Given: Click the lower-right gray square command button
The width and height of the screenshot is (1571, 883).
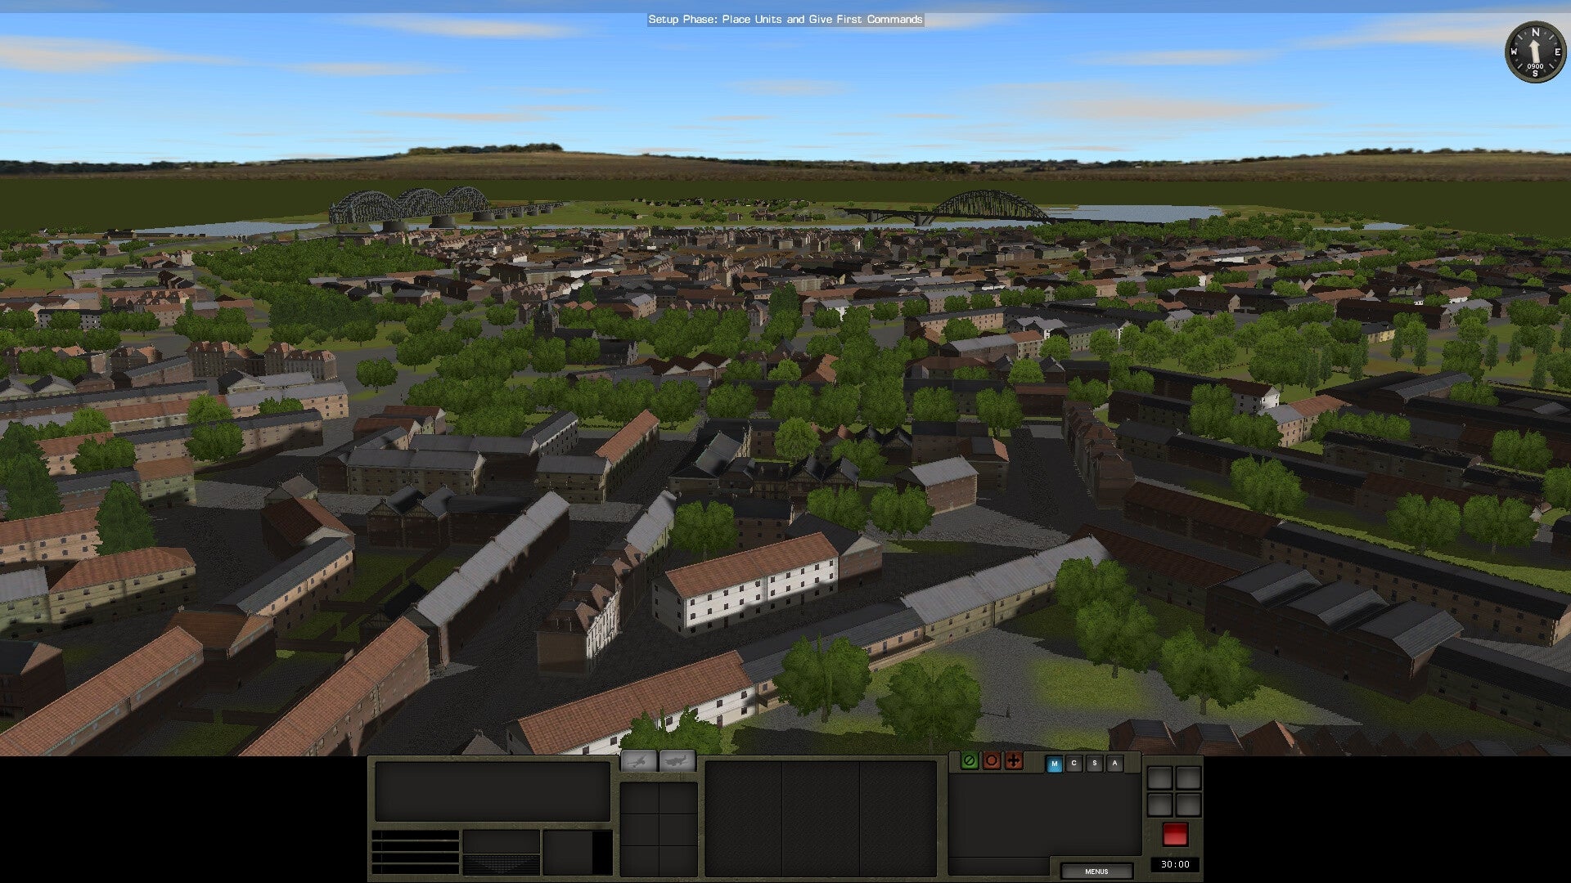Looking at the screenshot, I should pyautogui.click(x=1188, y=803).
